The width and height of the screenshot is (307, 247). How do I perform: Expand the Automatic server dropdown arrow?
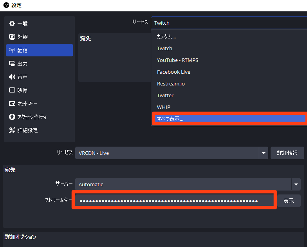click(x=296, y=184)
